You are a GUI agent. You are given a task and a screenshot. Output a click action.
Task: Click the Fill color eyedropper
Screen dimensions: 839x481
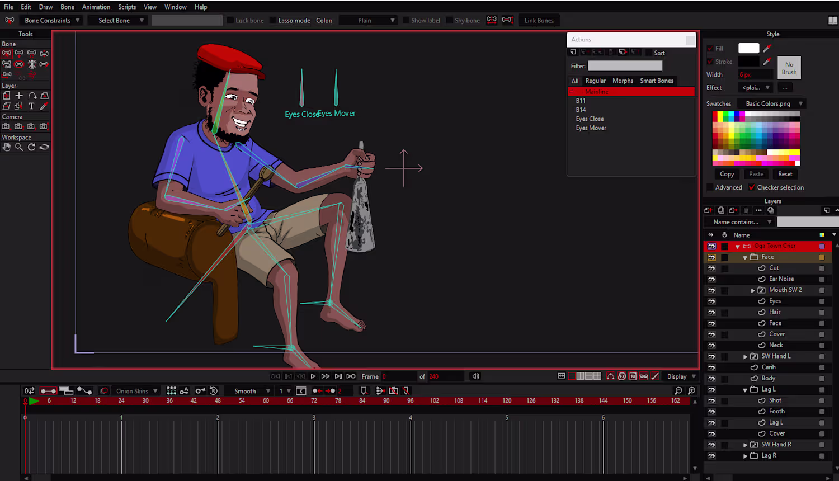coord(767,48)
